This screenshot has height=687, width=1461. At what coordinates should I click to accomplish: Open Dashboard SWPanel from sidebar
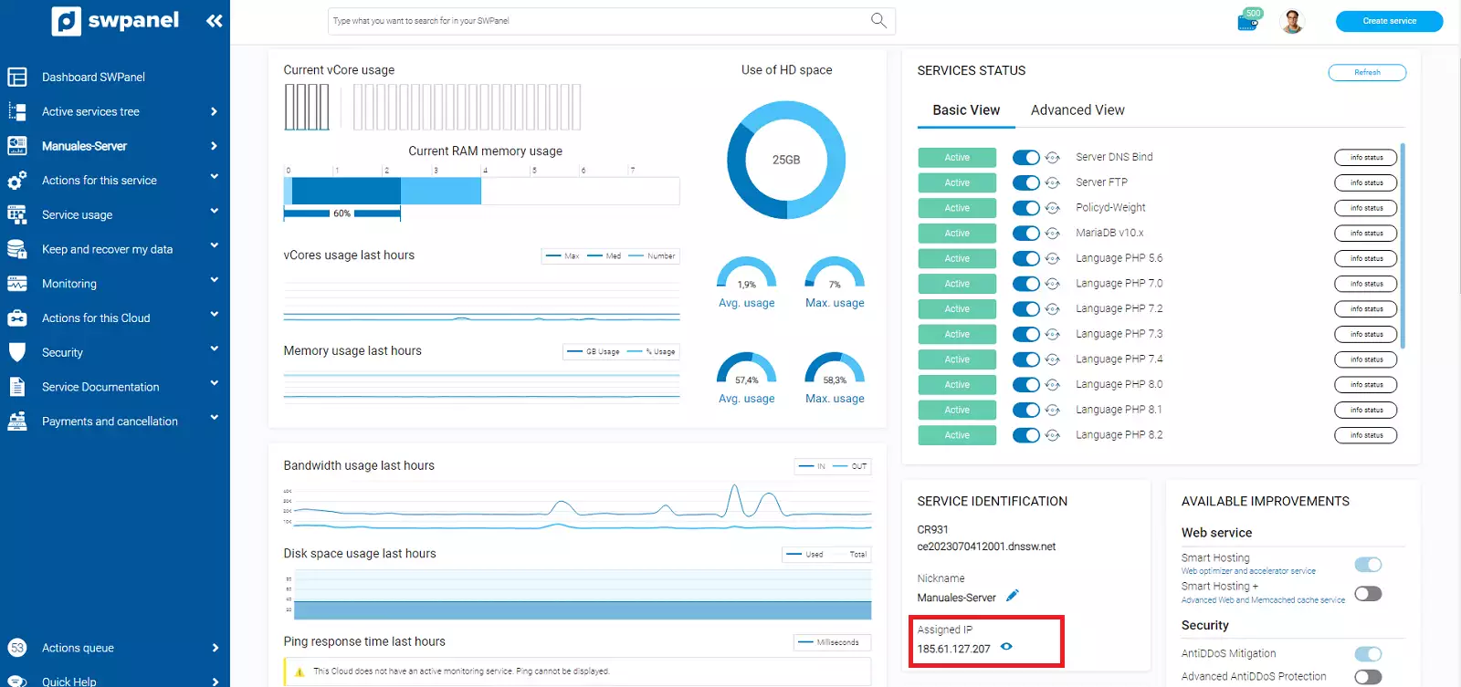click(93, 78)
